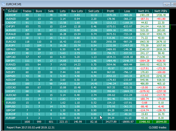176x131 pixels.
Task: Select the CHFJPY symbol cell
Action: click(x=13, y=26)
